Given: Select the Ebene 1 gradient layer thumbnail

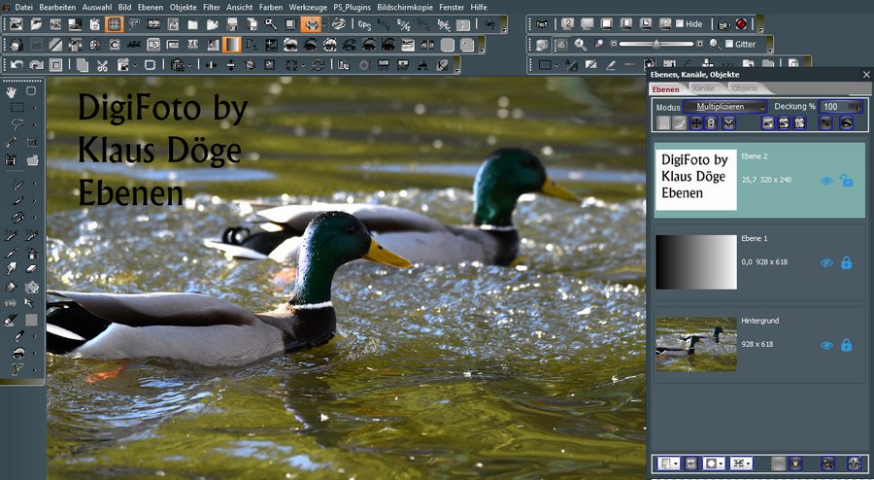Looking at the screenshot, I should coord(695,262).
